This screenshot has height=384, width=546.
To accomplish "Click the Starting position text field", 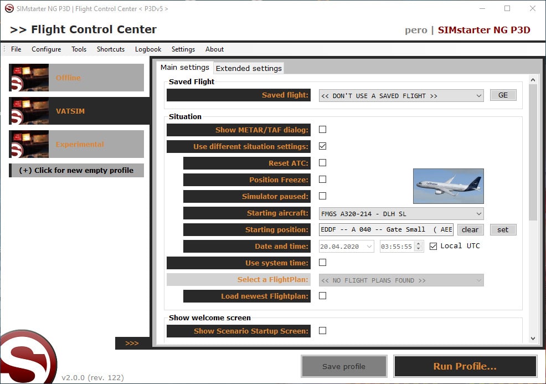I will click(x=386, y=229).
